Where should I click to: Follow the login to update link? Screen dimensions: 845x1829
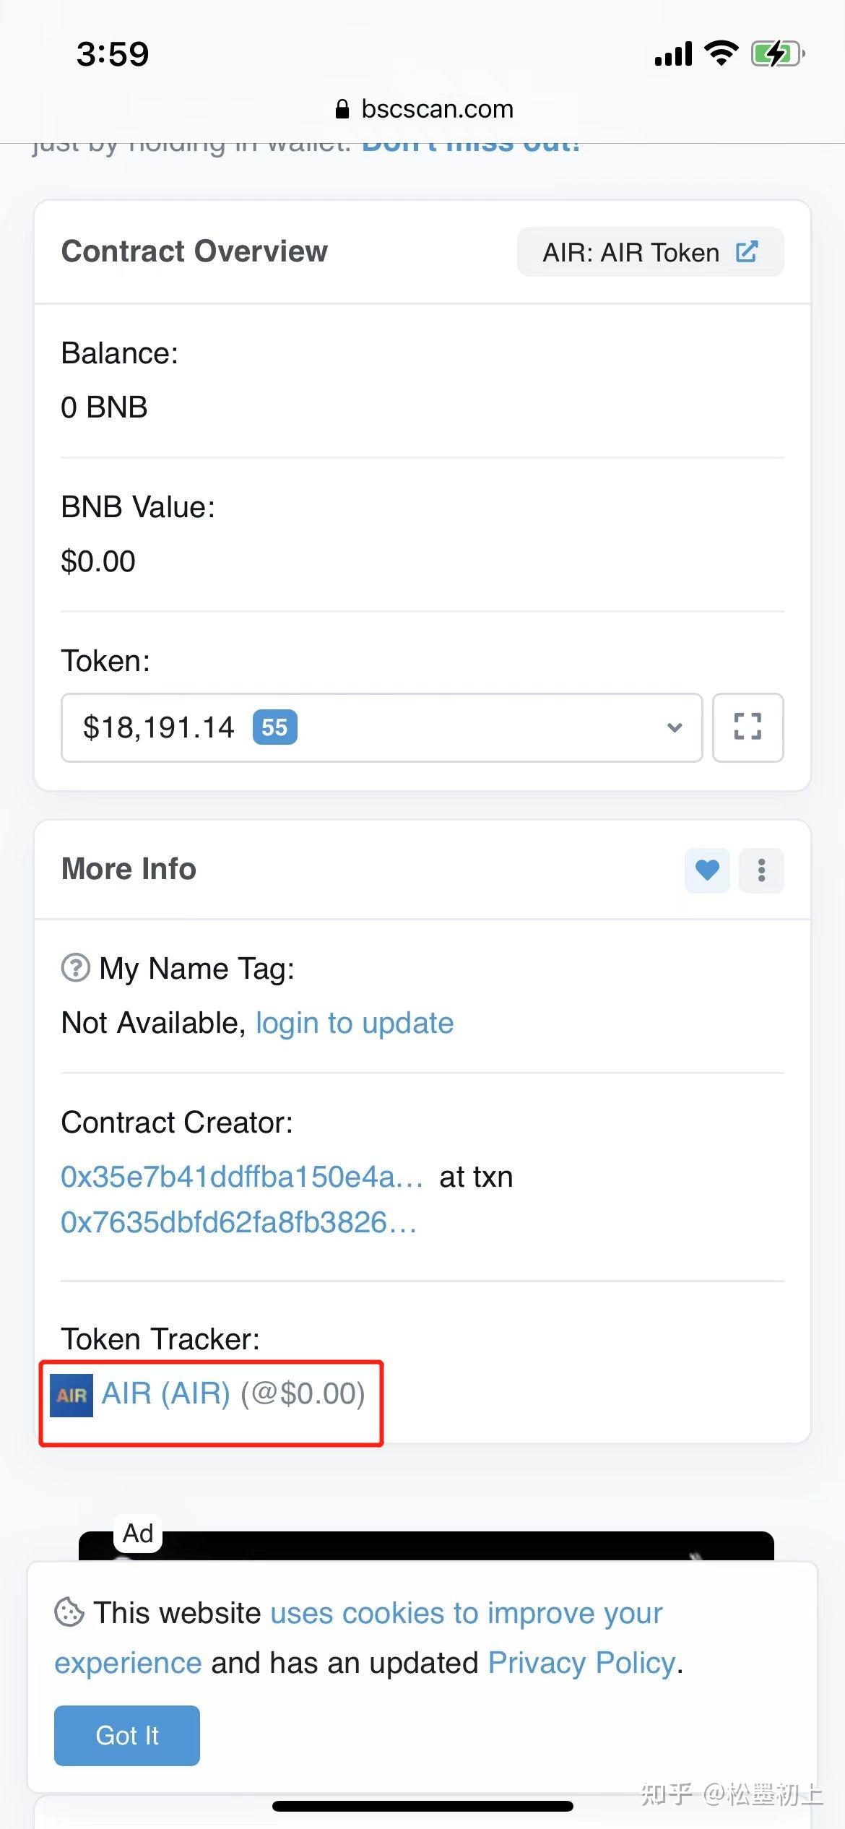pos(355,1023)
